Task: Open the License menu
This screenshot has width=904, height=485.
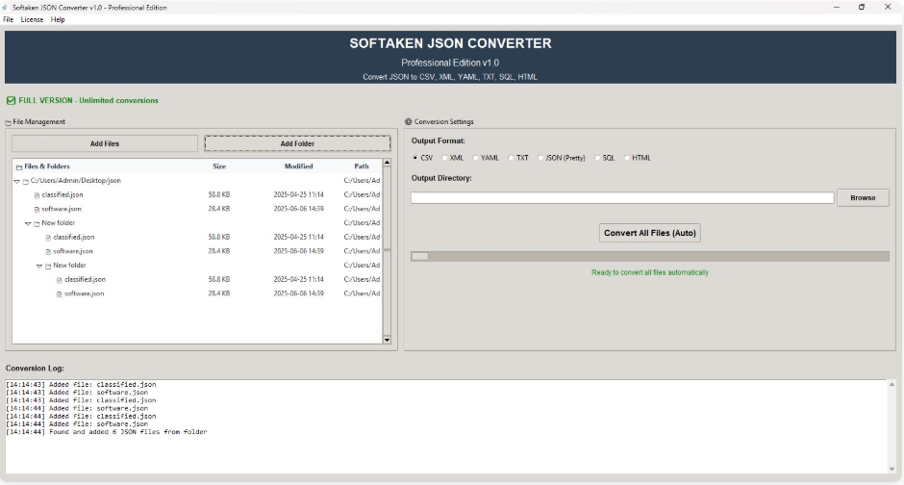Action: click(x=32, y=19)
